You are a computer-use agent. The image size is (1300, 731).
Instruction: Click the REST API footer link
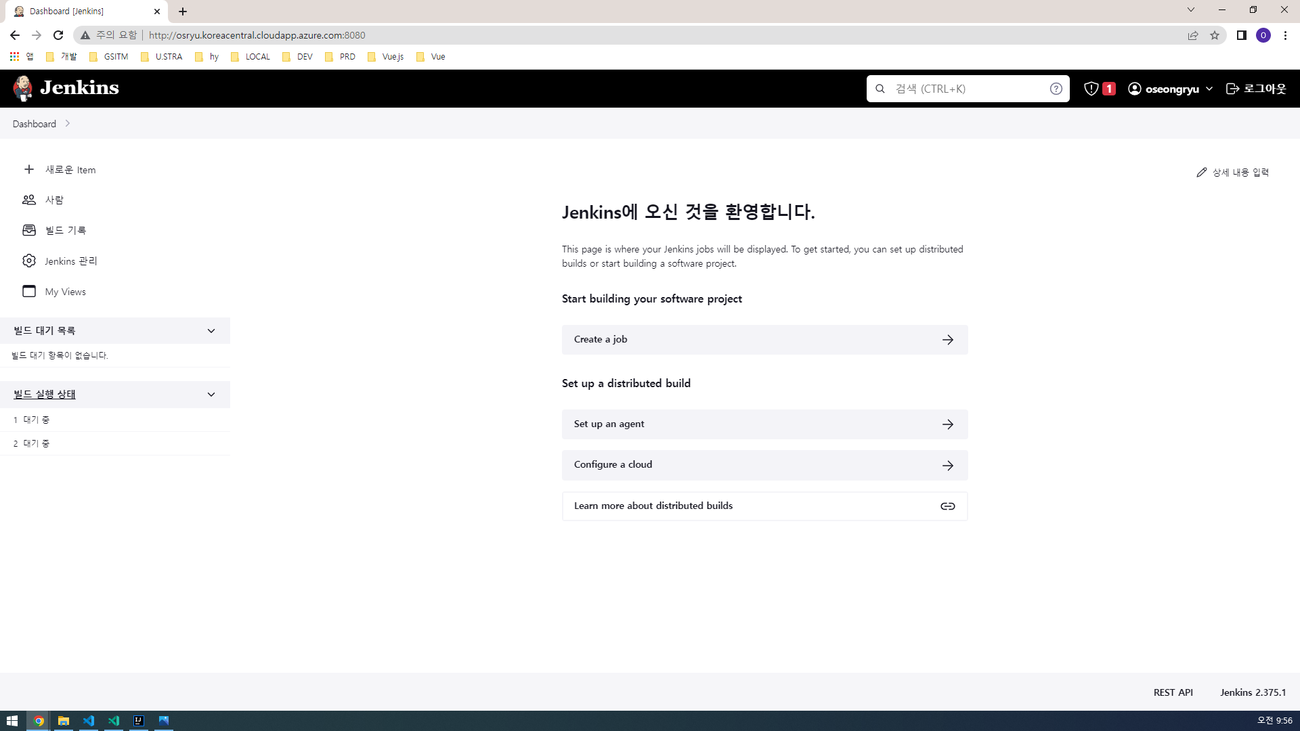[x=1173, y=692]
